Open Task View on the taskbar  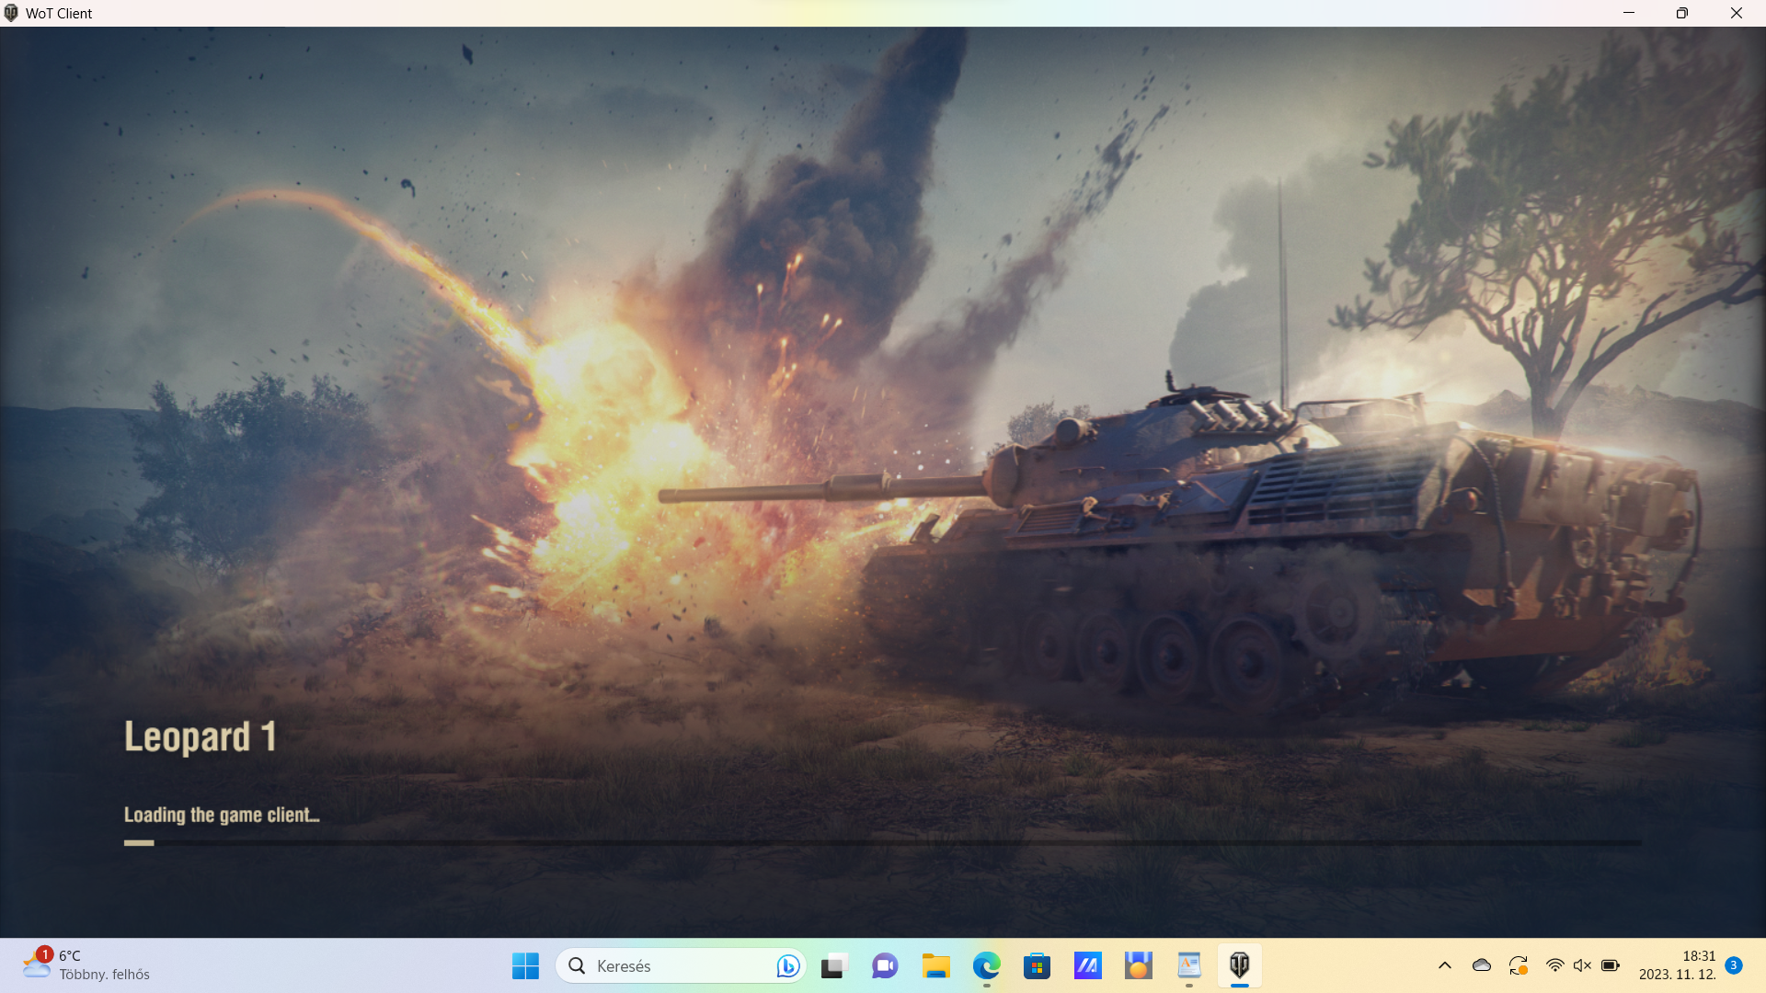(833, 965)
